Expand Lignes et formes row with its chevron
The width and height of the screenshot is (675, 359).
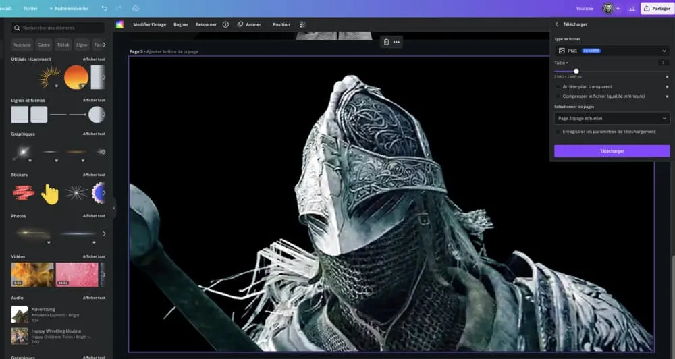point(104,115)
